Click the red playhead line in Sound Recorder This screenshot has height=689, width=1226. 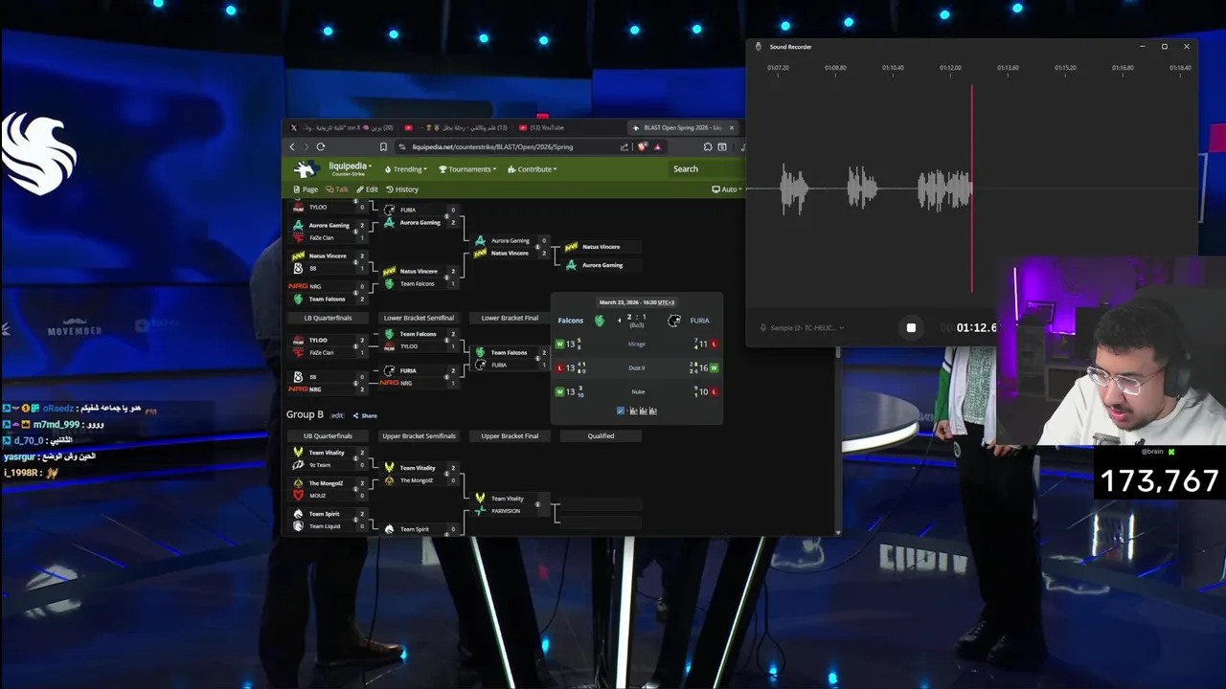(x=972, y=188)
